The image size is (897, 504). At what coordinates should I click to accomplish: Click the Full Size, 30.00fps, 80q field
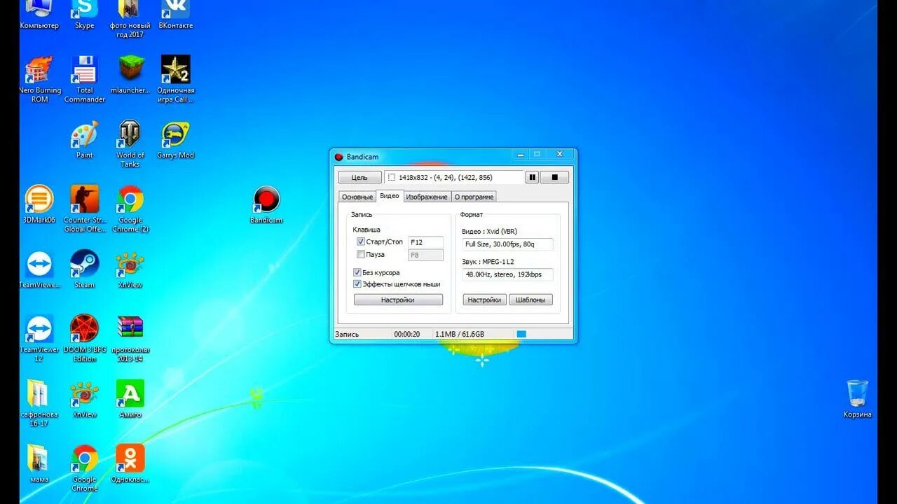(x=507, y=244)
